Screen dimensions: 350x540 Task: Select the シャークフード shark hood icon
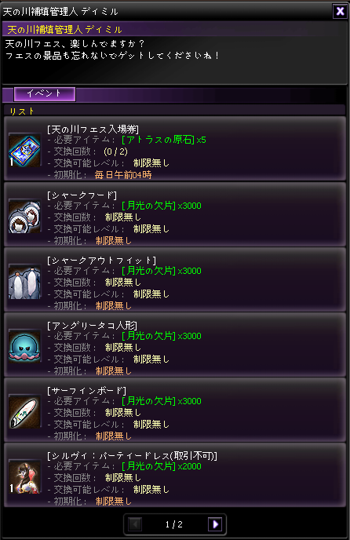point(24,217)
